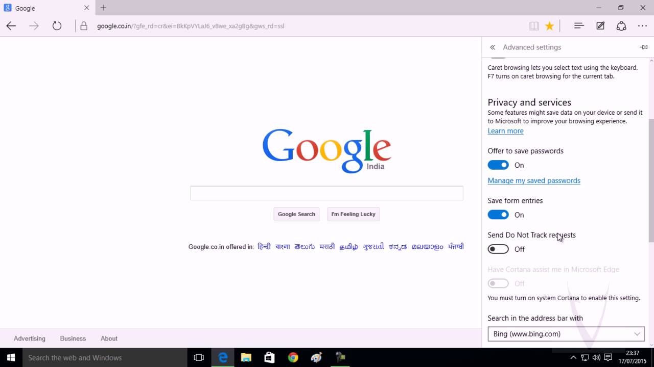This screenshot has height=367, width=654.
Task: Open the Store icon in taskbar
Action: (270, 358)
